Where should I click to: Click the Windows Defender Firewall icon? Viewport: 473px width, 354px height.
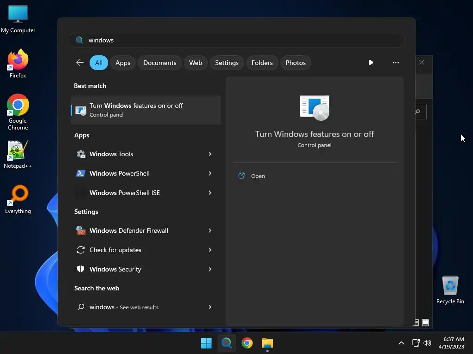(x=81, y=230)
